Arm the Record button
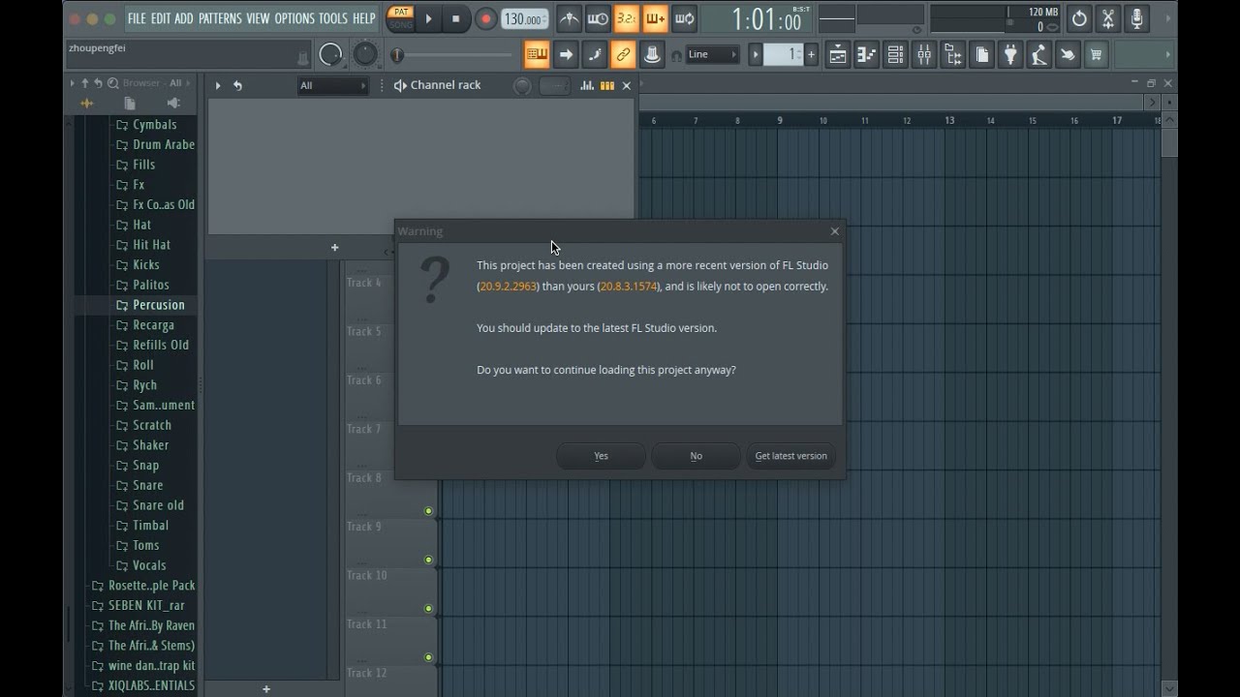 (x=485, y=18)
